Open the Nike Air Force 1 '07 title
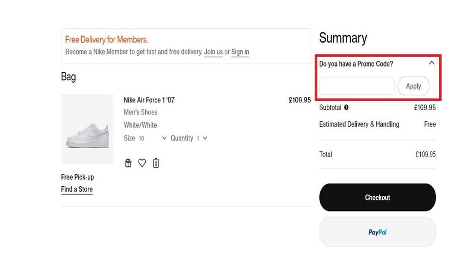 pos(149,100)
